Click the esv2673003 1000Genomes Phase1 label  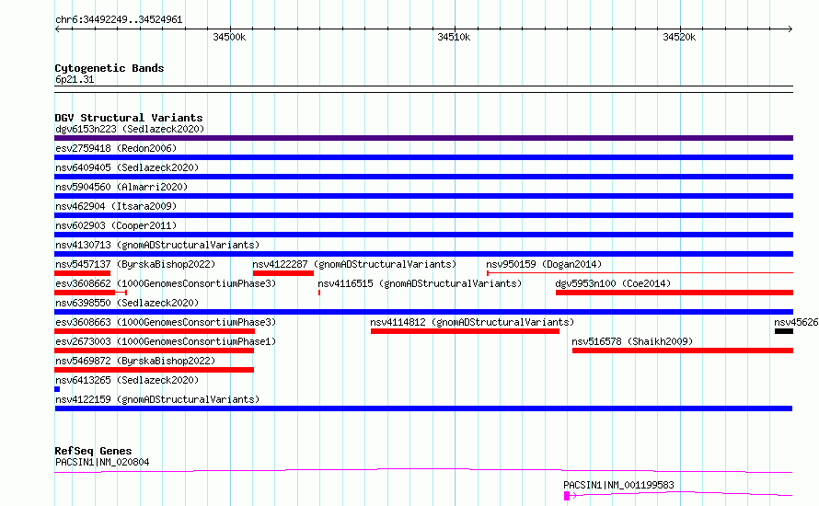(x=166, y=341)
